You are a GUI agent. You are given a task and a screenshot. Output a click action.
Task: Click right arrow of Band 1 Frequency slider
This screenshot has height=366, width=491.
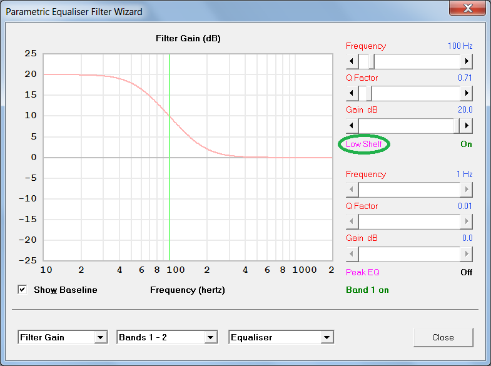tap(466, 61)
